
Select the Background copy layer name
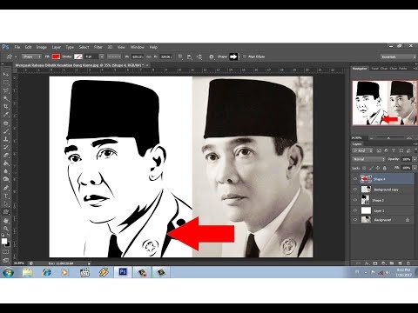386,190
